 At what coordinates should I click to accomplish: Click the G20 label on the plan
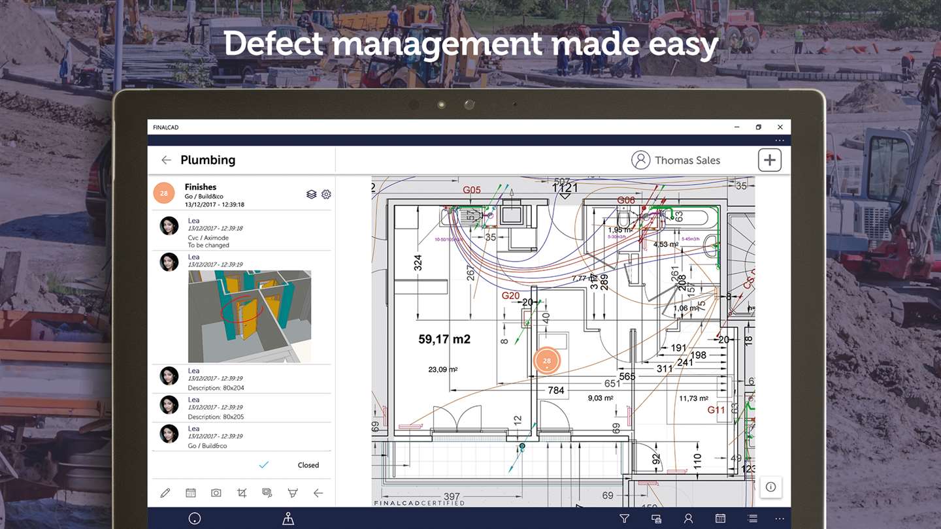click(x=511, y=296)
